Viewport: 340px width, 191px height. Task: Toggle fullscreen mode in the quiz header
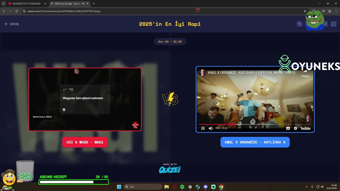(333, 24)
